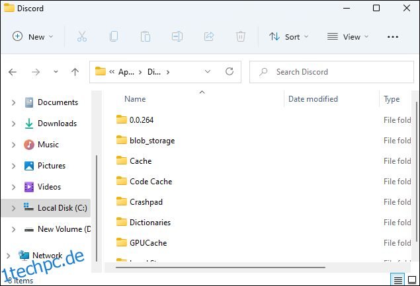Viewport: 420px width, 286px height.
Task: Click the Share icon in toolbar
Action: (209, 36)
